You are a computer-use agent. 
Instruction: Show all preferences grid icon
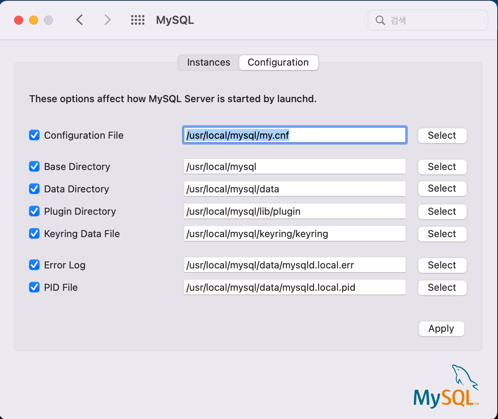(x=138, y=20)
